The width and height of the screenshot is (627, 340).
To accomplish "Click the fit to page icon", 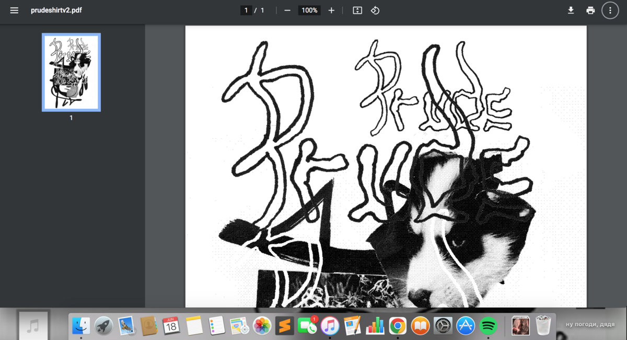I will [x=357, y=10].
